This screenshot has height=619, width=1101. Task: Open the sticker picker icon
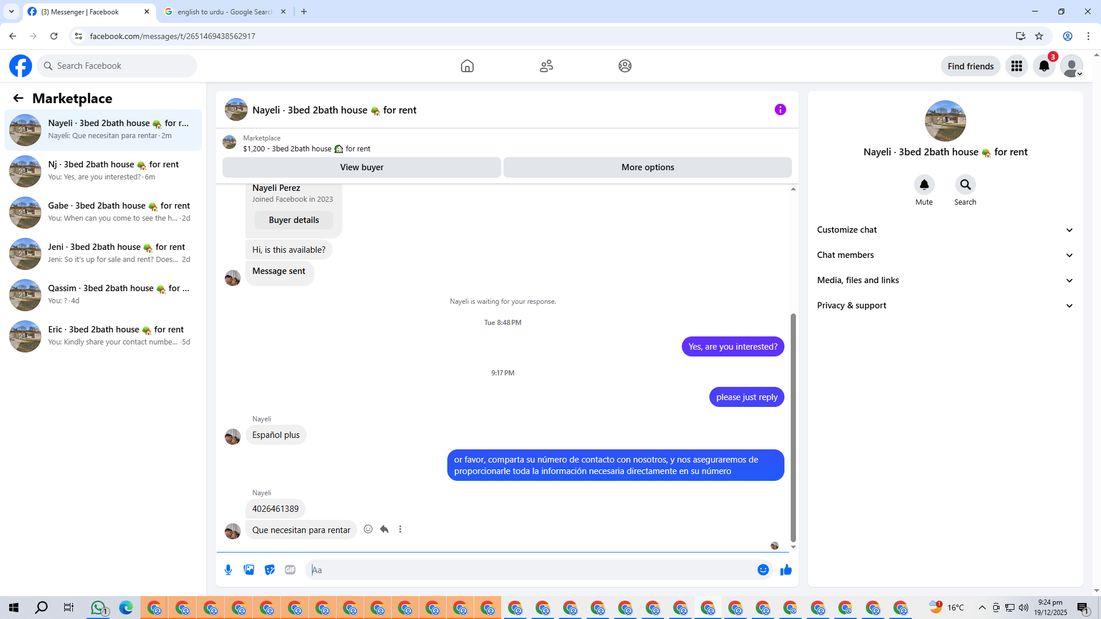(270, 570)
